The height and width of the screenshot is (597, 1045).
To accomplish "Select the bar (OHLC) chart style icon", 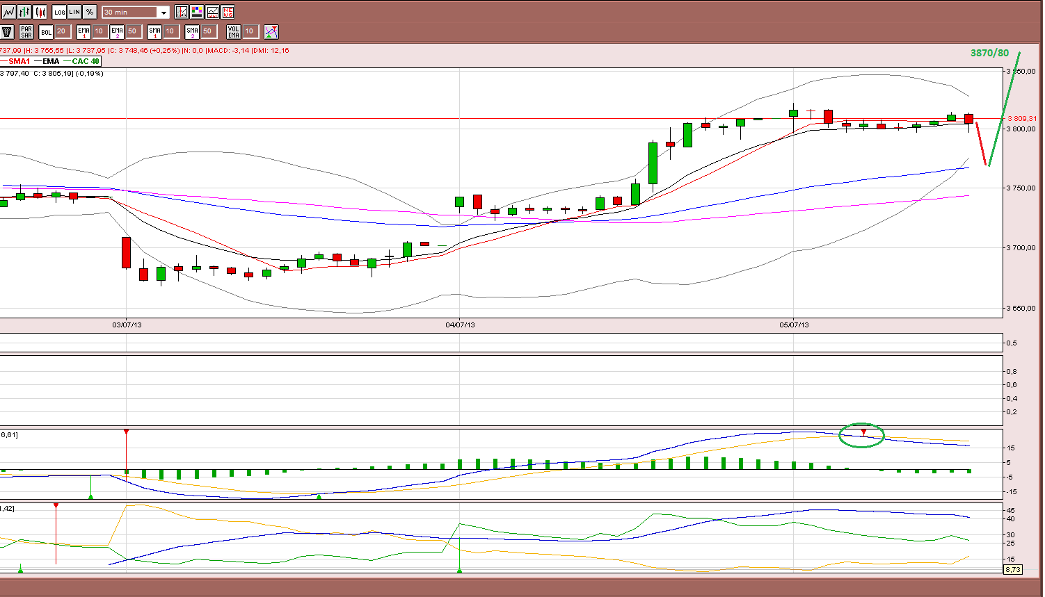I will pos(24,12).
